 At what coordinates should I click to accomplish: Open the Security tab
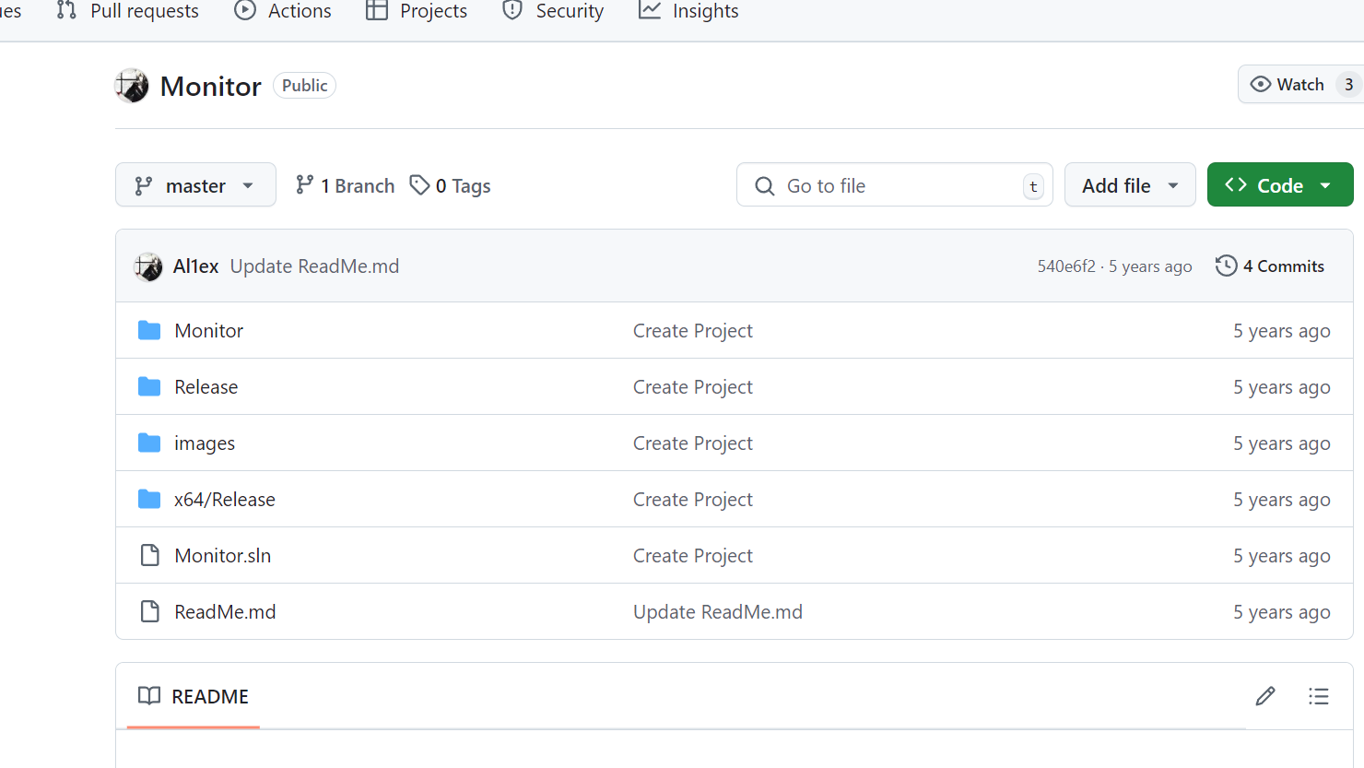(553, 11)
